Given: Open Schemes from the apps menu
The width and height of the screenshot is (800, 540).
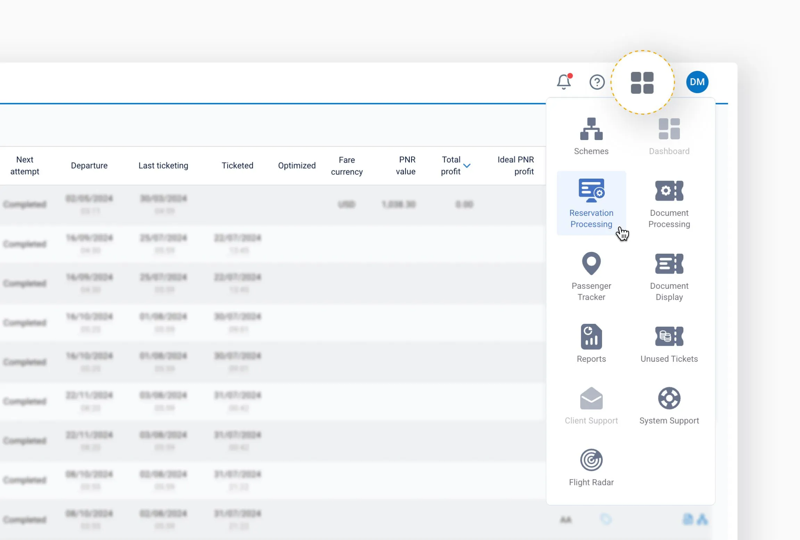Looking at the screenshot, I should (x=591, y=136).
